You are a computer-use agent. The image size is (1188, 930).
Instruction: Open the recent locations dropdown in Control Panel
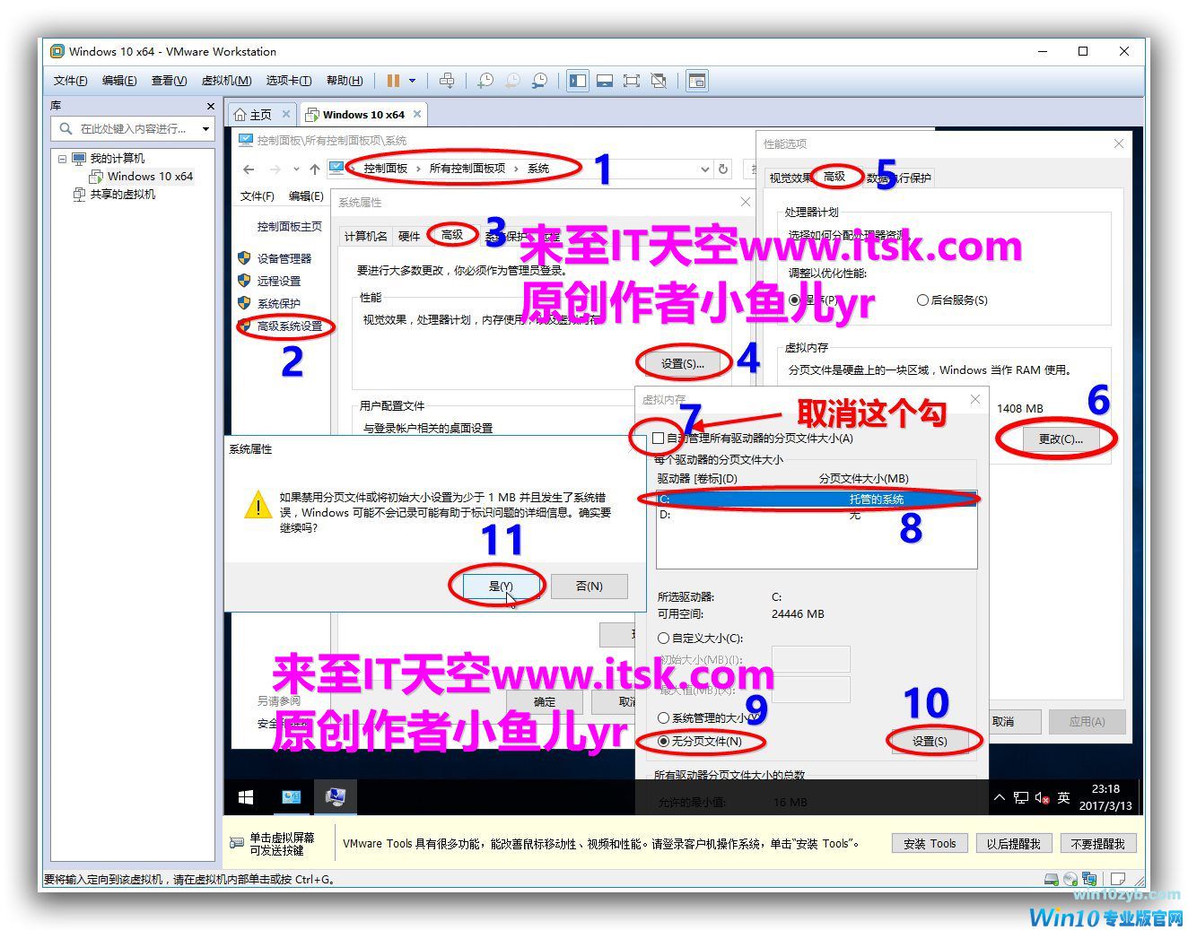pyautogui.click(x=296, y=169)
